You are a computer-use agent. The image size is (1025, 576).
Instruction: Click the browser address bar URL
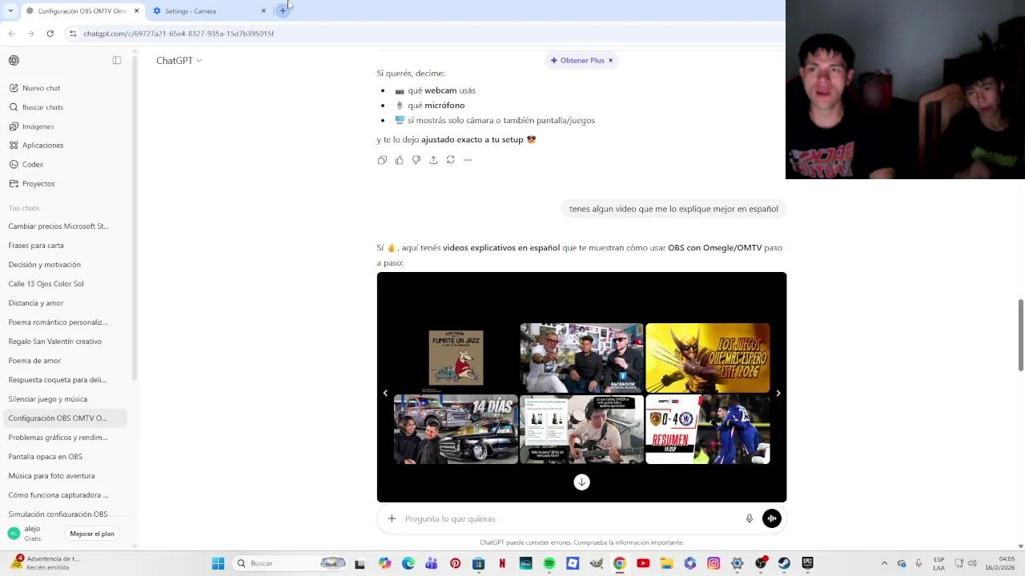coord(179,34)
